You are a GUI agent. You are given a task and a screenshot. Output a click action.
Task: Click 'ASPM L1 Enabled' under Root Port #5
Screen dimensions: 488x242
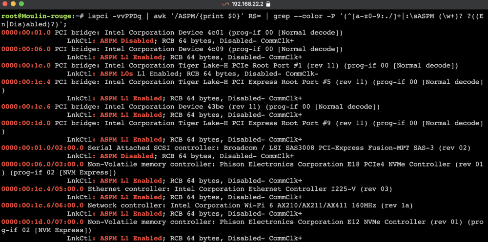(x=131, y=98)
